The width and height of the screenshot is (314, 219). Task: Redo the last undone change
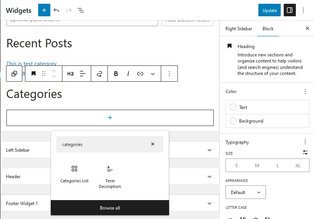69,10
